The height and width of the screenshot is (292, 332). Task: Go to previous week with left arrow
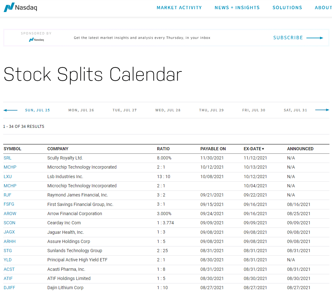click(x=10, y=110)
